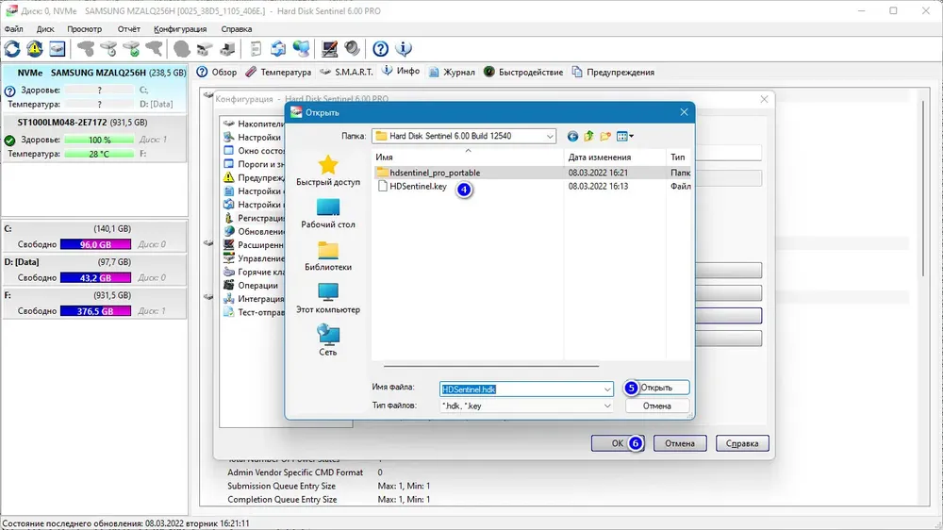Switch to the Предупреждения tab
Screen dimensions: 943x530
(613, 73)
